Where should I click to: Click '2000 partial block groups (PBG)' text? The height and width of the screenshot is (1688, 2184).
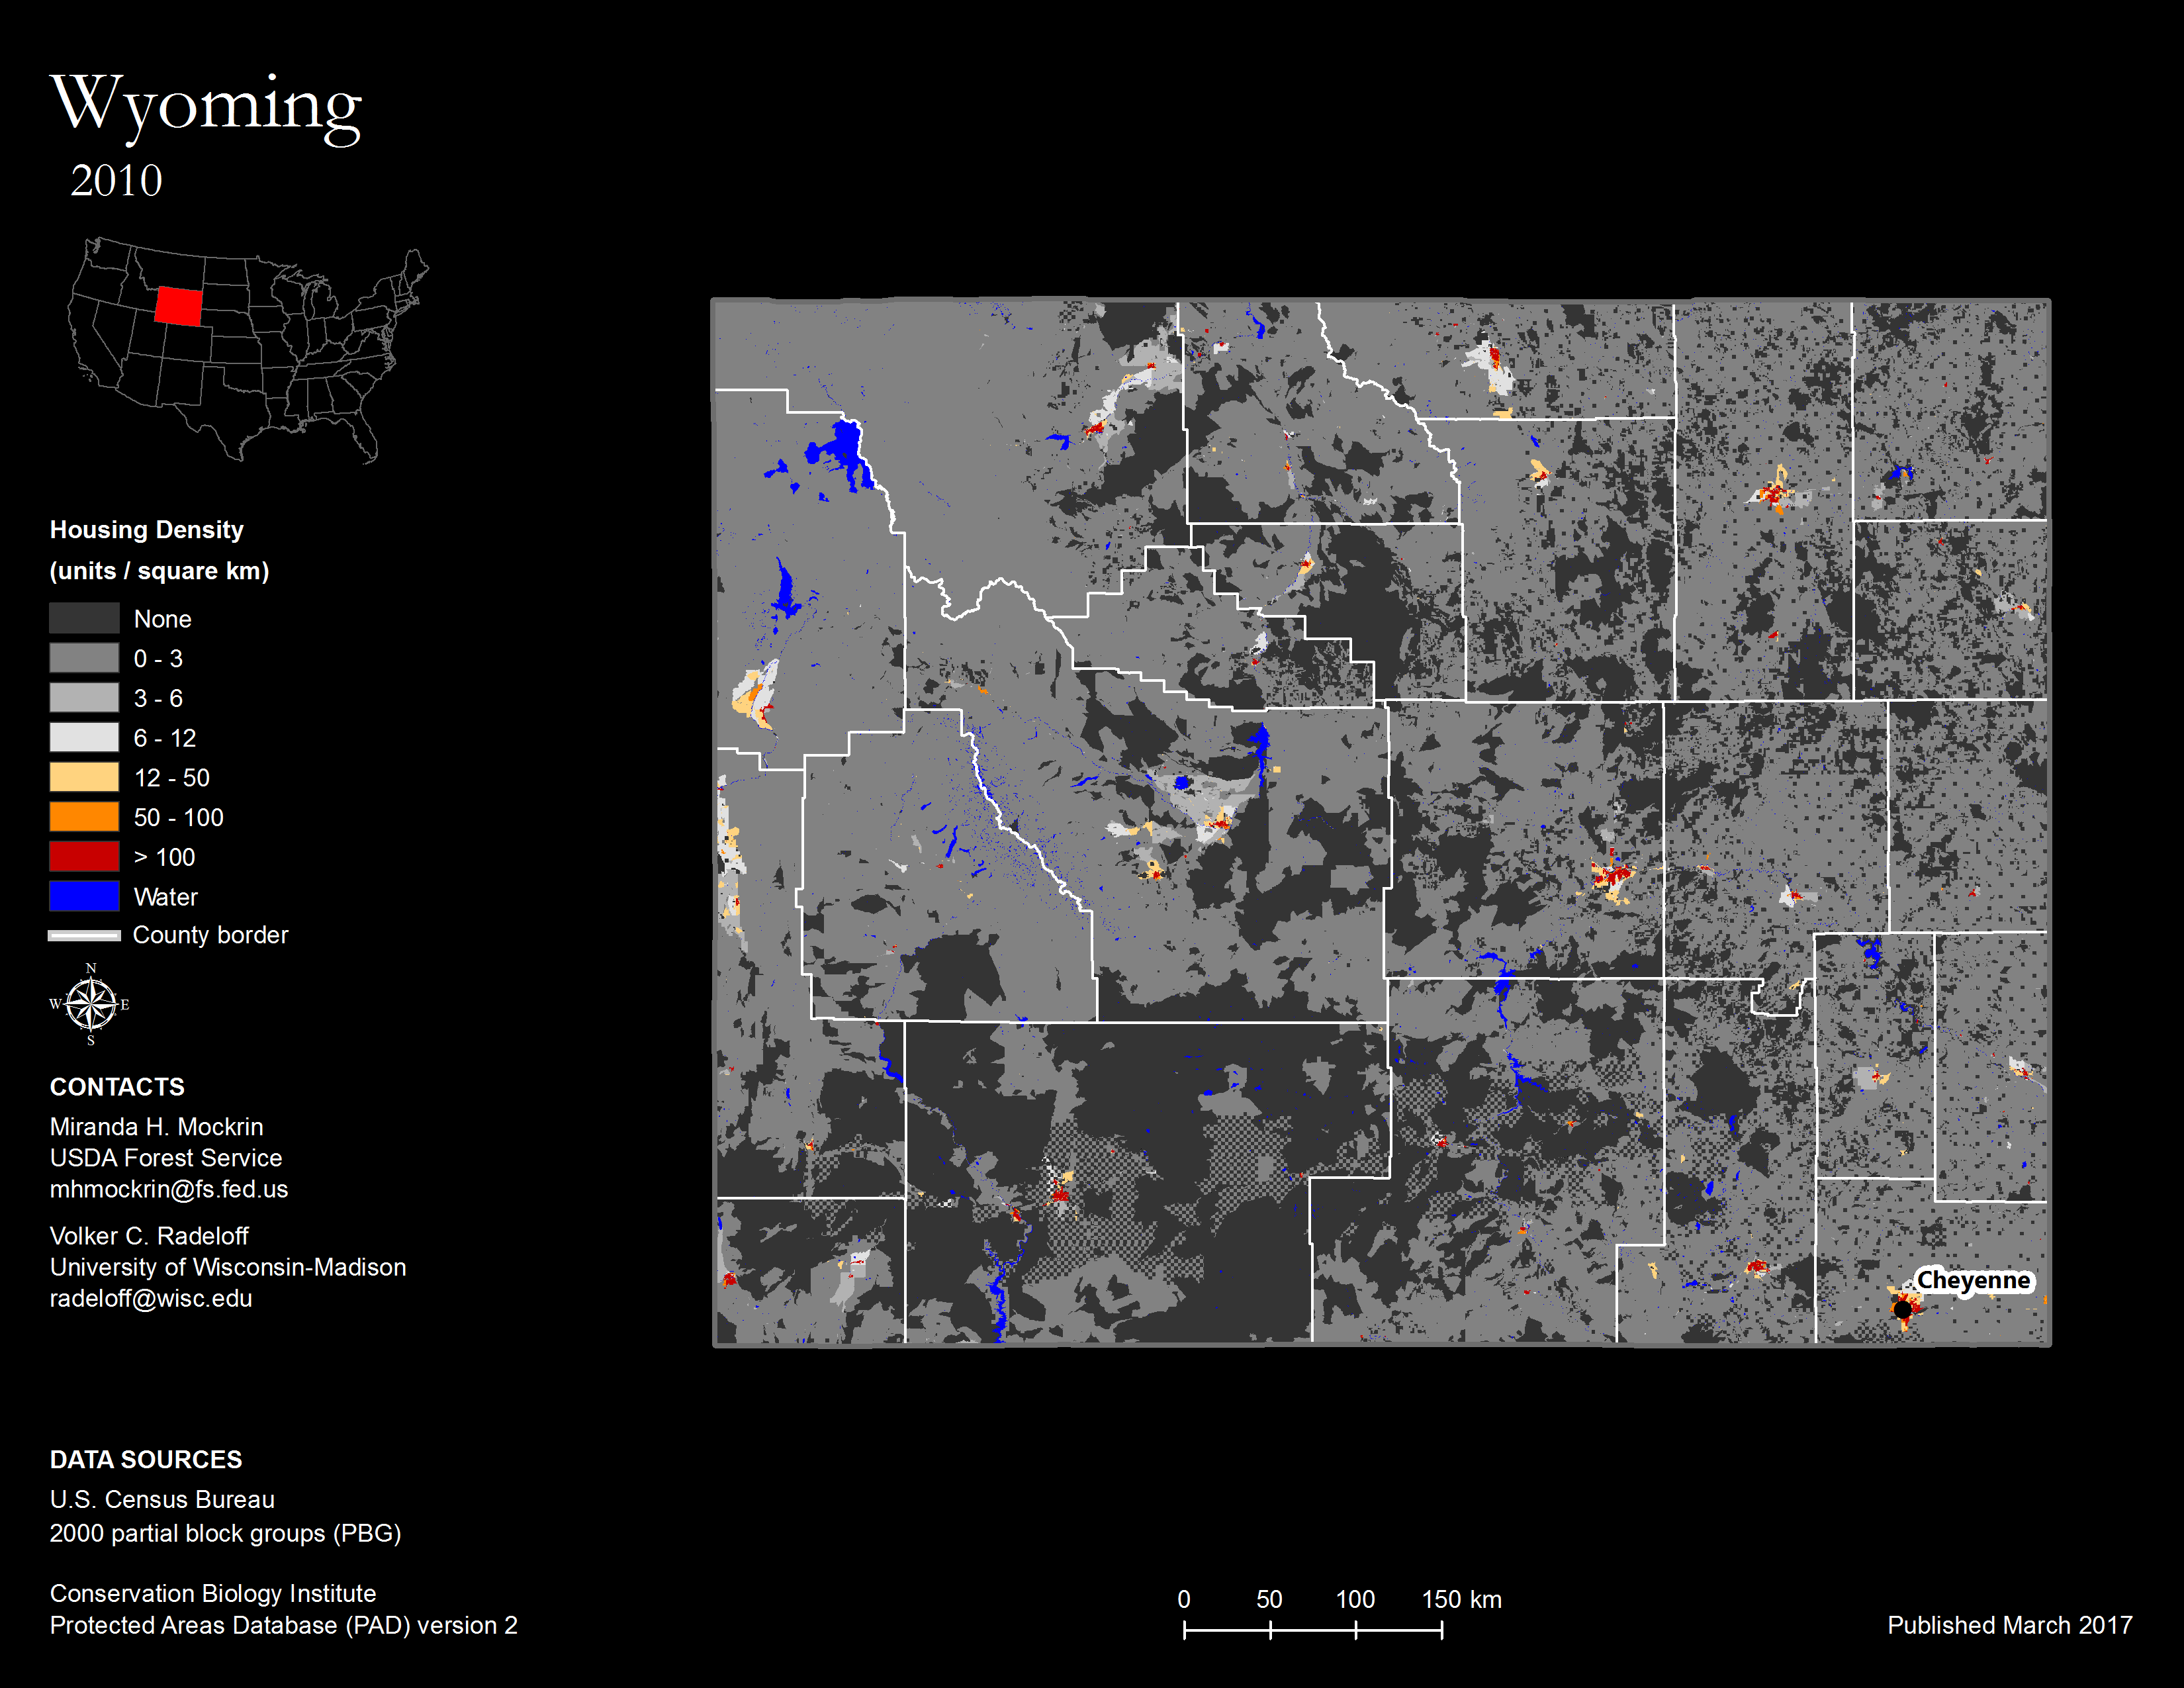click(x=226, y=1534)
